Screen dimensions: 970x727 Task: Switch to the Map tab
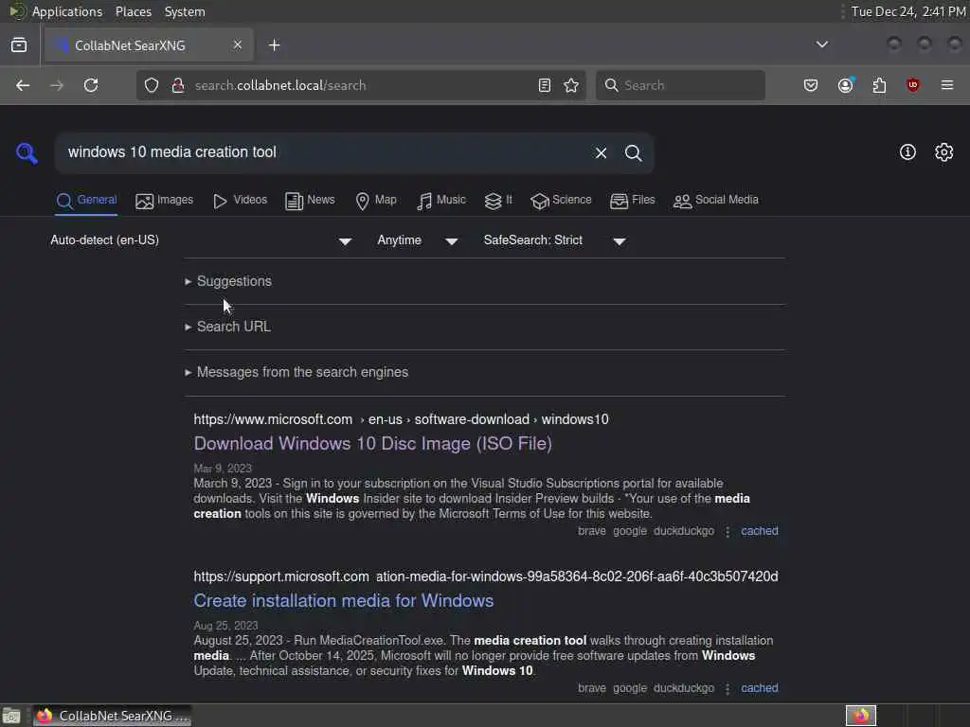click(x=375, y=201)
